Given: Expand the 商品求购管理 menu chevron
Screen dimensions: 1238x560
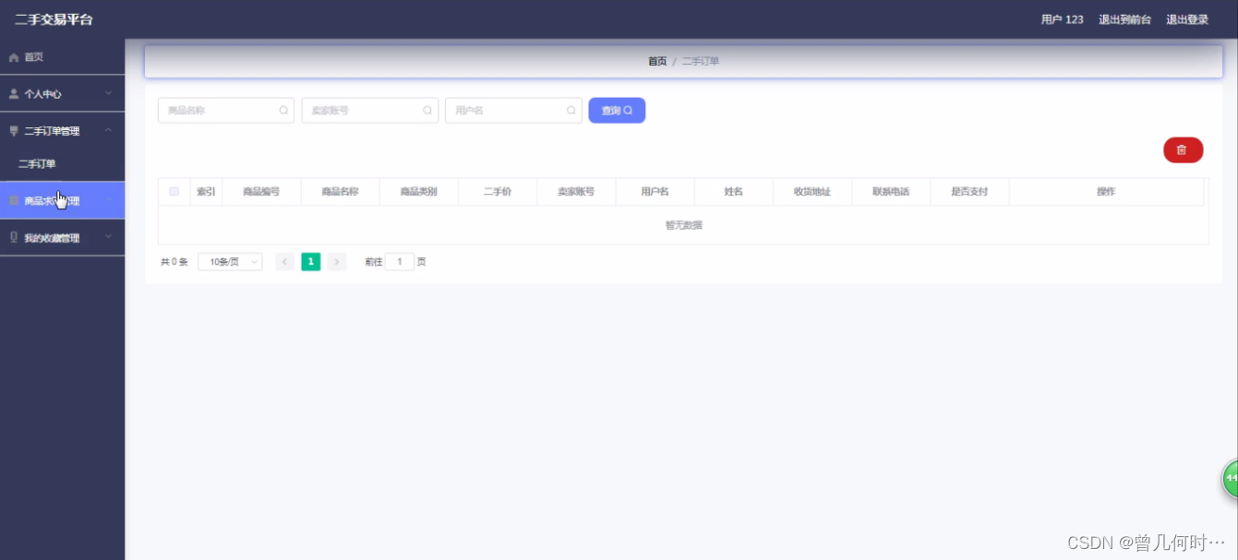Looking at the screenshot, I should [x=108, y=200].
